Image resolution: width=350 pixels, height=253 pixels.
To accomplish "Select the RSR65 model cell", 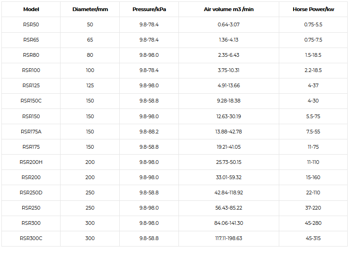I will coord(31,40).
